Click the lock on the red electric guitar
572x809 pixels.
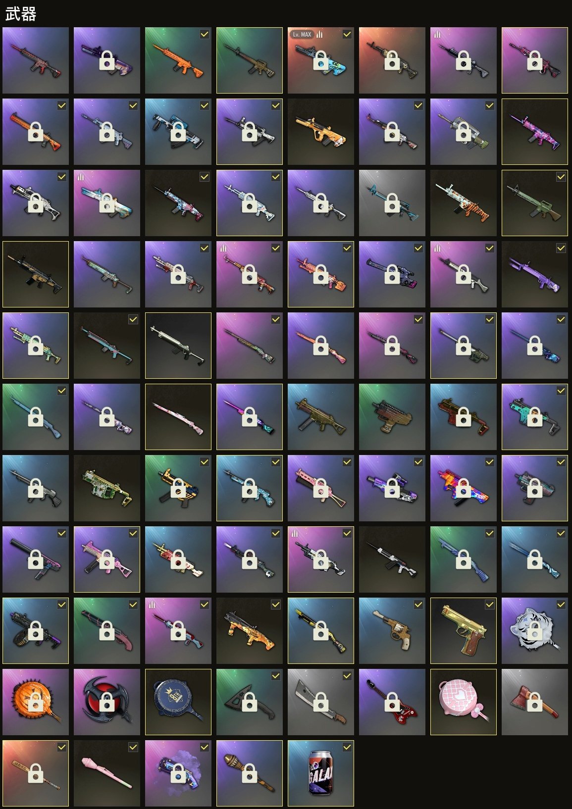[x=392, y=702]
